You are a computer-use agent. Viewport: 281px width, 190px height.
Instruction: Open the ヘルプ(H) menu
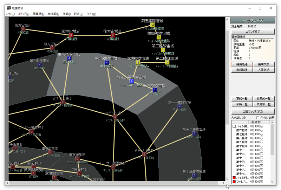(91, 14)
